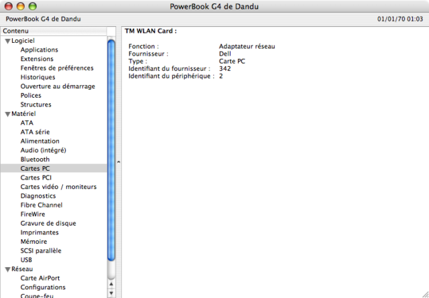Select the ATA hardware entry

tap(27, 123)
